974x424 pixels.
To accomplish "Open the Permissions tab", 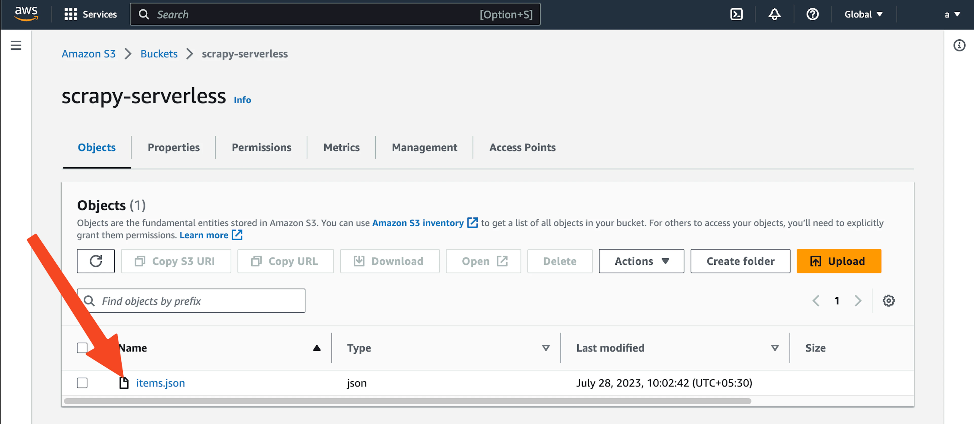I will [x=261, y=147].
